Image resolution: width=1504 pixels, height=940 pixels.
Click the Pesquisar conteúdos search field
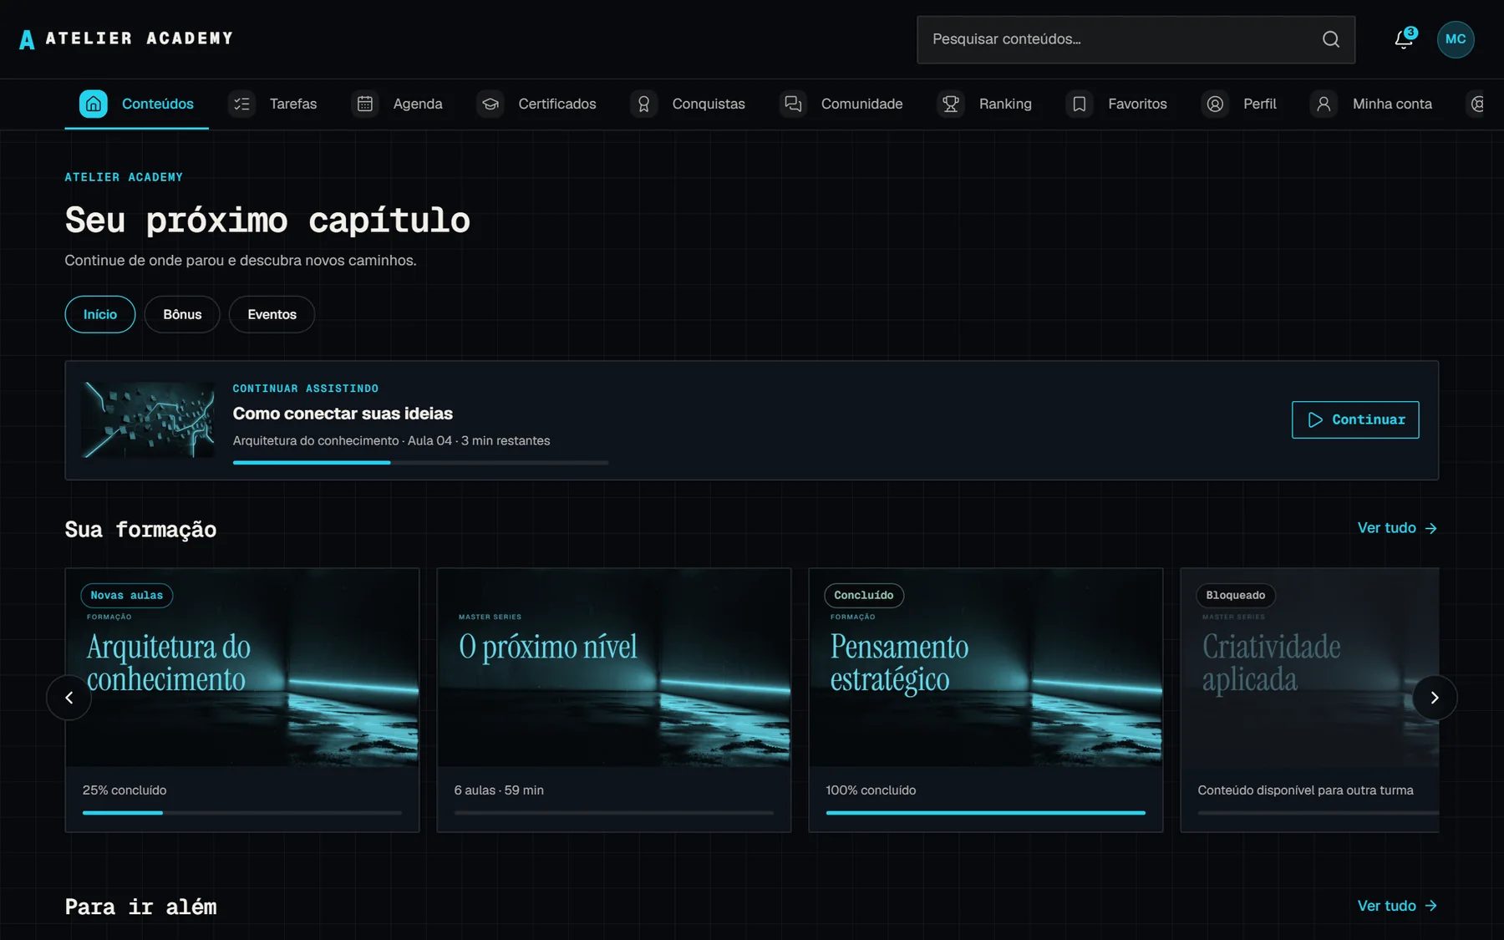point(1136,39)
